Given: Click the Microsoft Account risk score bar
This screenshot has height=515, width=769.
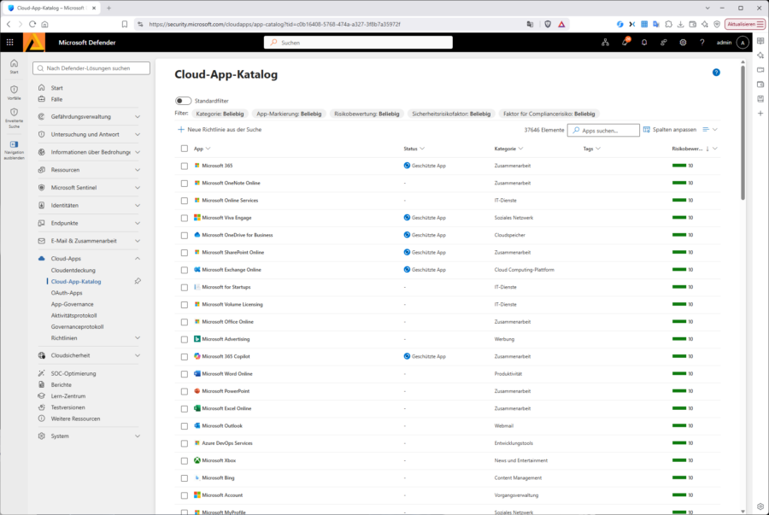Looking at the screenshot, I should pos(679,495).
